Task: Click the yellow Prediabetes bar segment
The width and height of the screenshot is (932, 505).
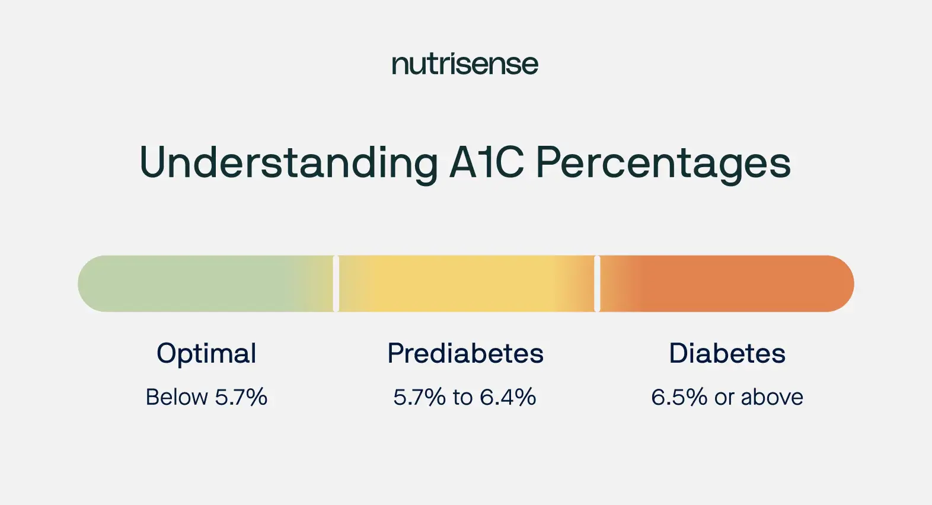Action: point(467,284)
